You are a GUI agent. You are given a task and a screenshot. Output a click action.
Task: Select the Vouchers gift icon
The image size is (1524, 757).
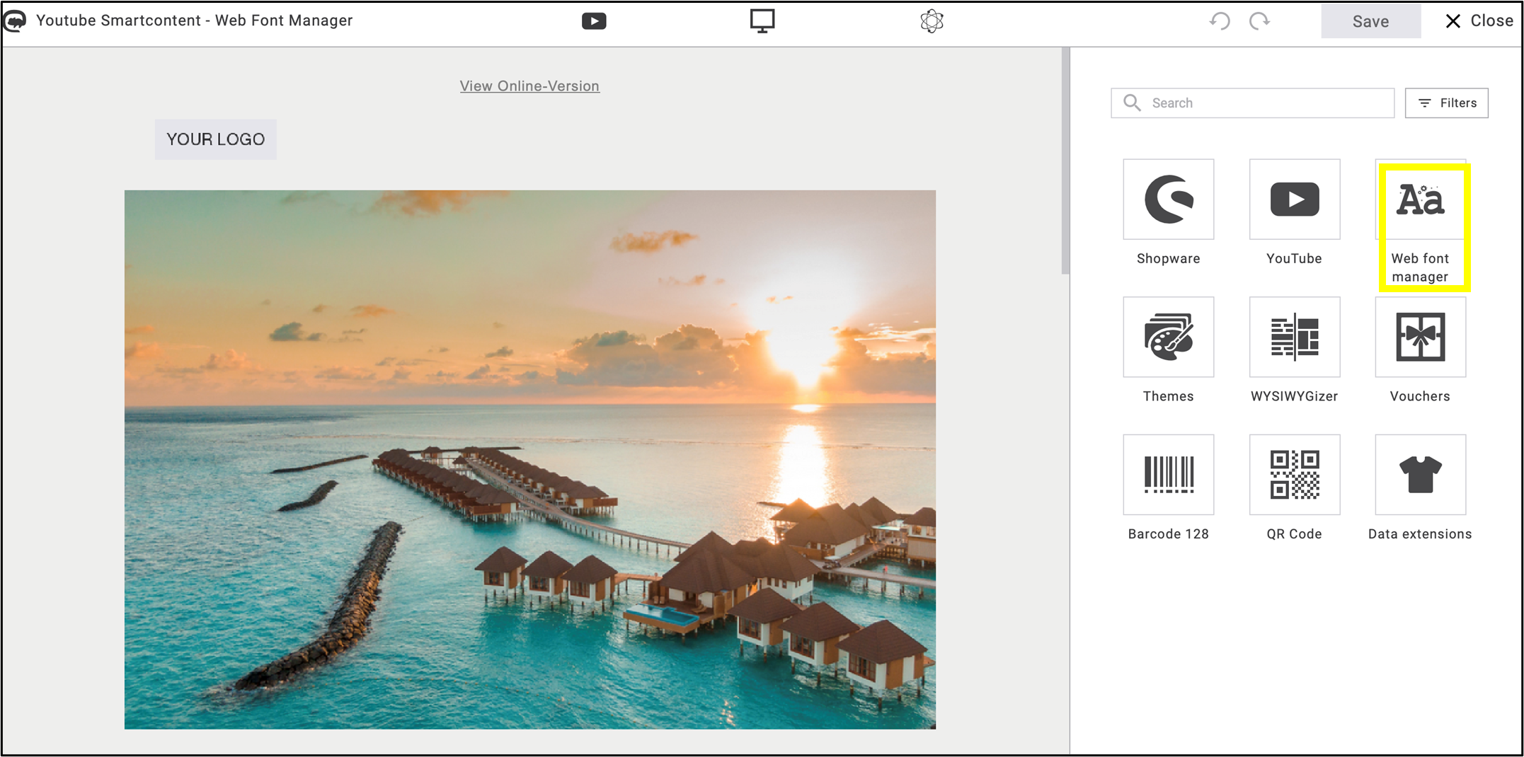pos(1420,337)
